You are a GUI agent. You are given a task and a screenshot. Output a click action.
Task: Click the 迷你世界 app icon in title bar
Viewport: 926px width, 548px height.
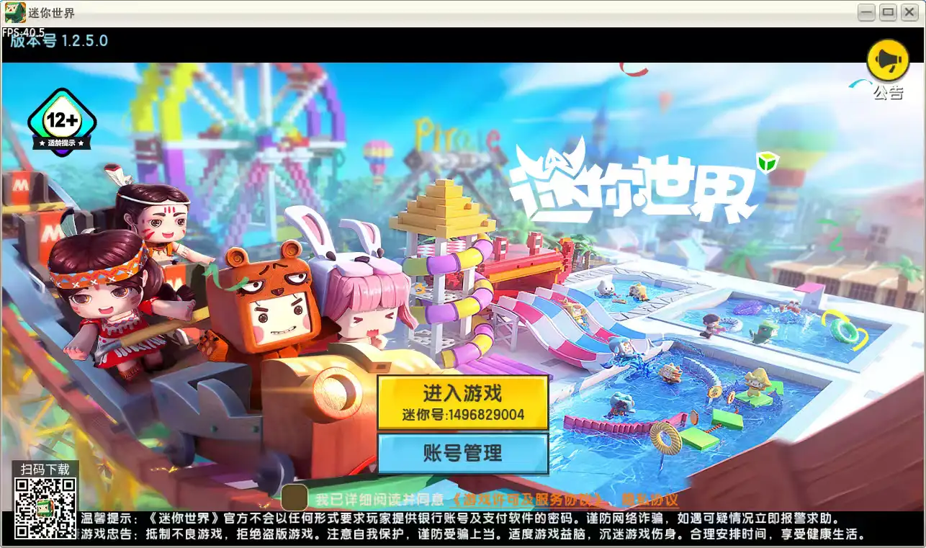click(x=15, y=12)
